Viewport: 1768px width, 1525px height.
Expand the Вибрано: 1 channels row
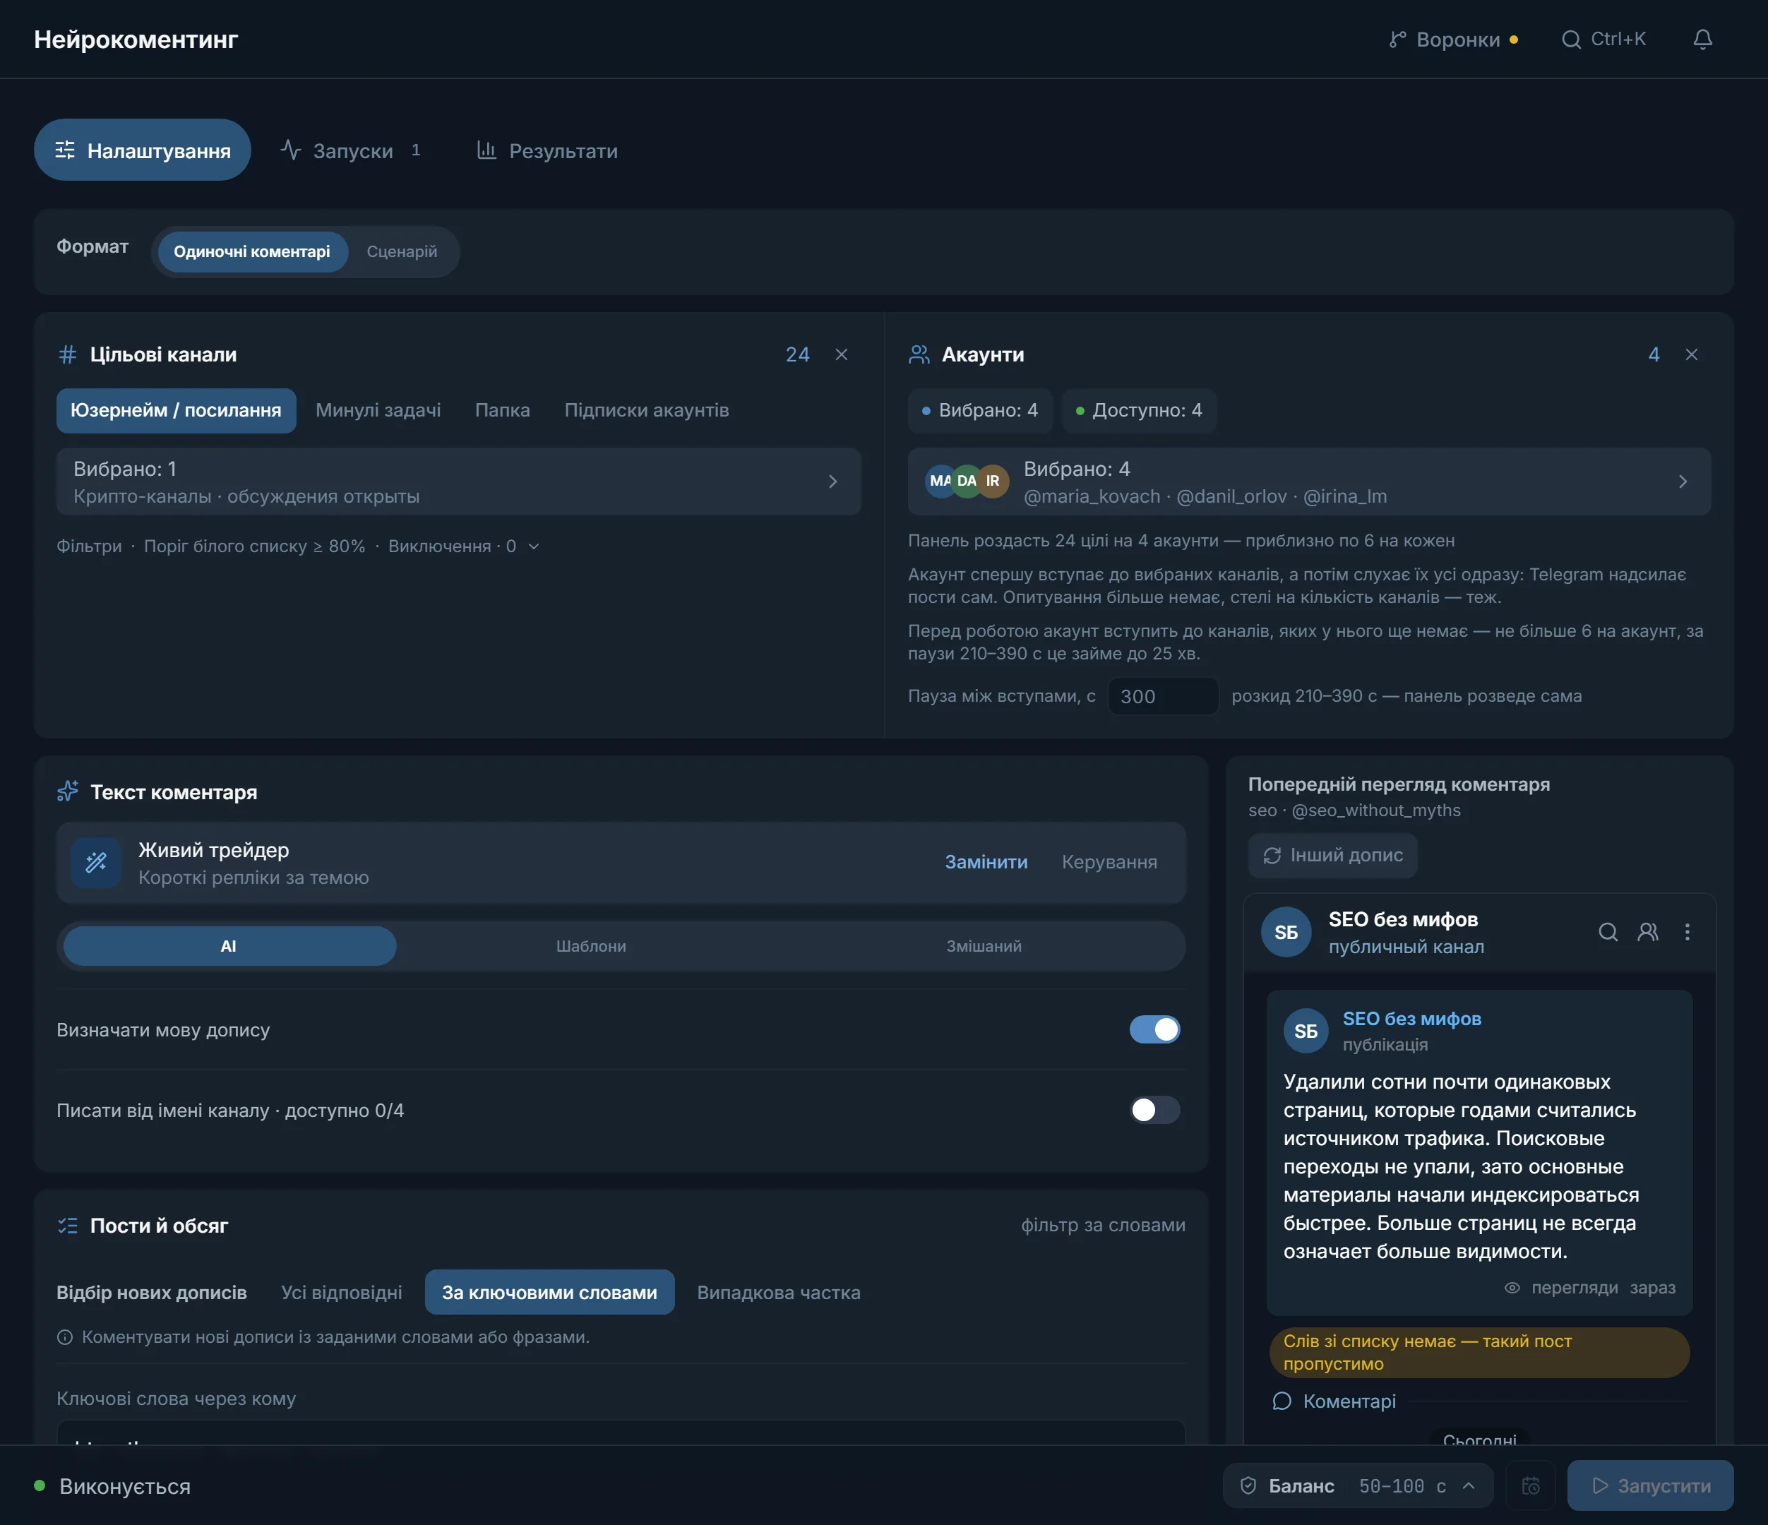click(458, 482)
